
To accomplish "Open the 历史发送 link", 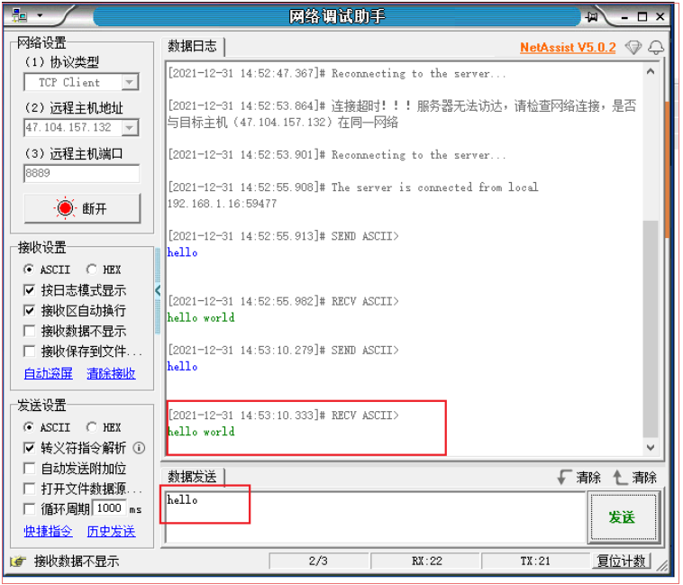I will coord(111,532).
